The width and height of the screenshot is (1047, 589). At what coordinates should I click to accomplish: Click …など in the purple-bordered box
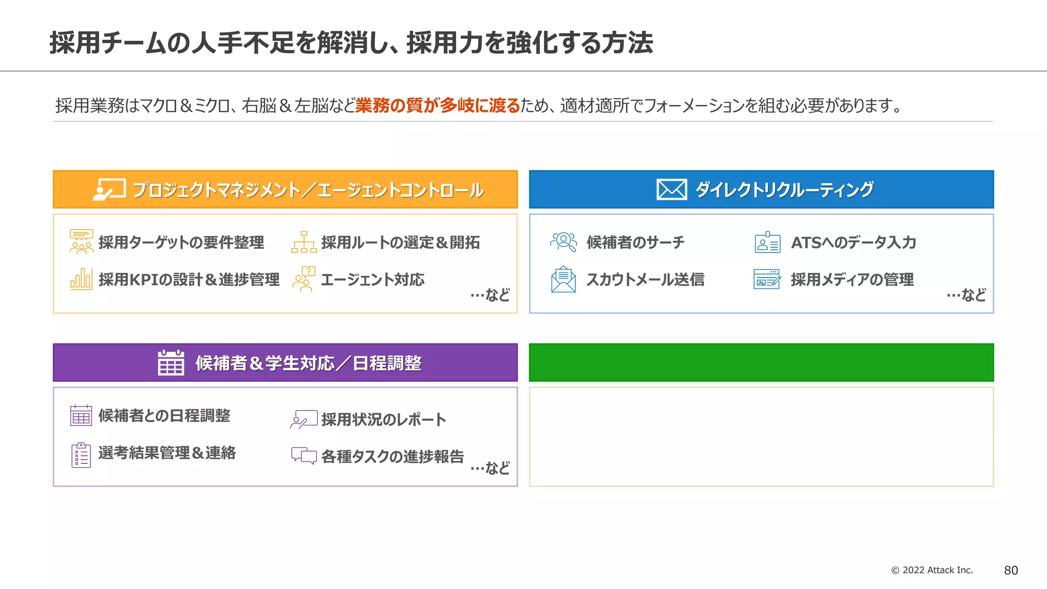click(490, 468)
